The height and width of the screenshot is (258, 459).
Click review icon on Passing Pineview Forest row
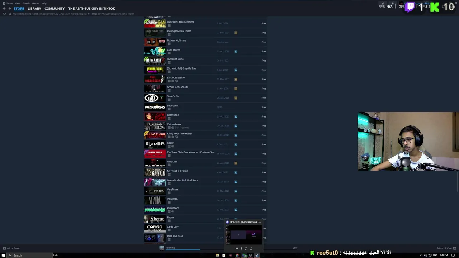[x=236, y=33]
